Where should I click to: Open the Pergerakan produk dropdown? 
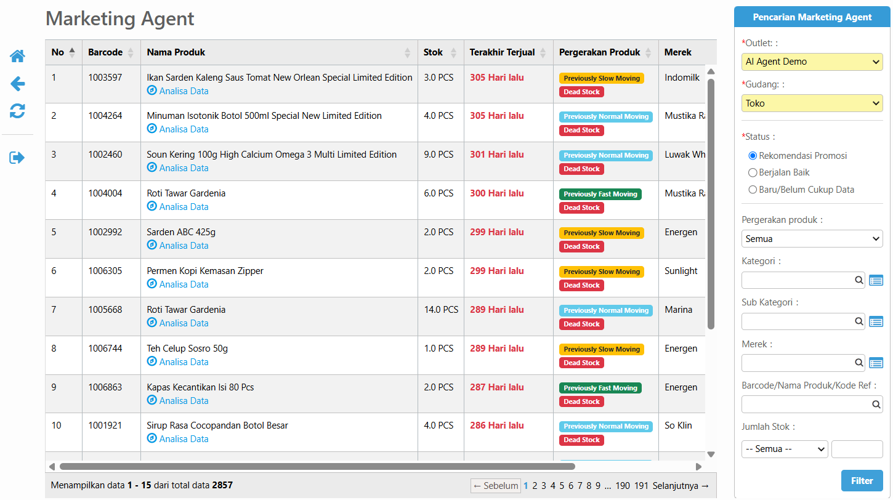[x=812, y=239]
